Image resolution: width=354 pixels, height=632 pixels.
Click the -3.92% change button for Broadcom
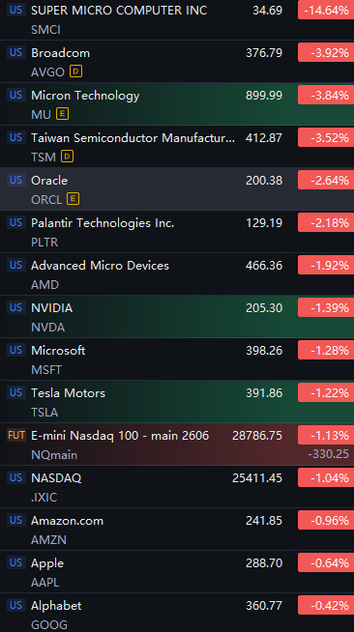pyautogui.click(x=326, y=53)
